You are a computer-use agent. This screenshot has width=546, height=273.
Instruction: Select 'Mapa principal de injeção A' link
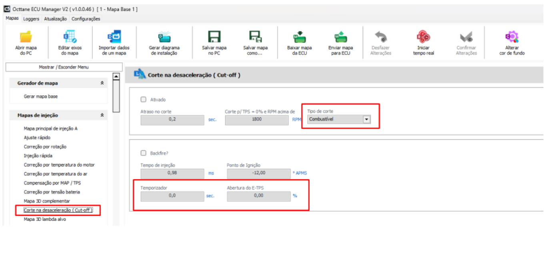click(x=50, y=128)
